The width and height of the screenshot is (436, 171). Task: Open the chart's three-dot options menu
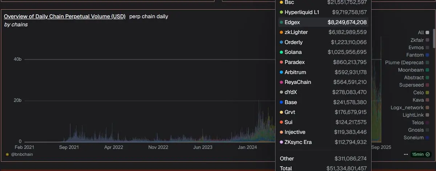pos(406,154)
